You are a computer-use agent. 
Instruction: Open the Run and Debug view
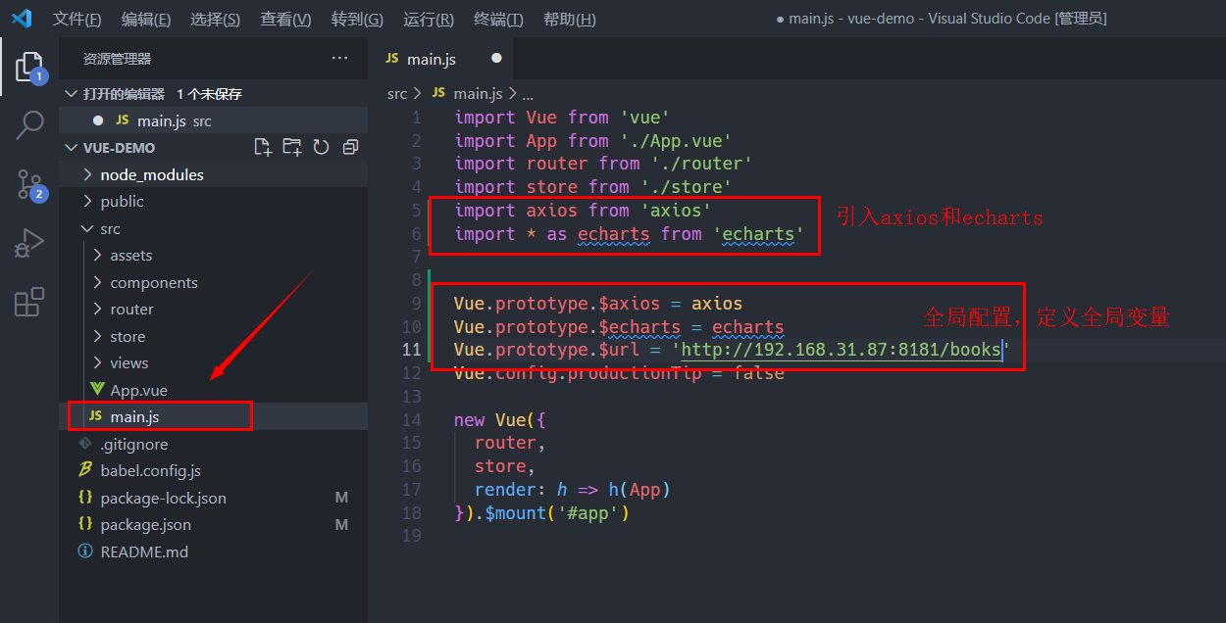pyautogui.click(x=29, y=243)
